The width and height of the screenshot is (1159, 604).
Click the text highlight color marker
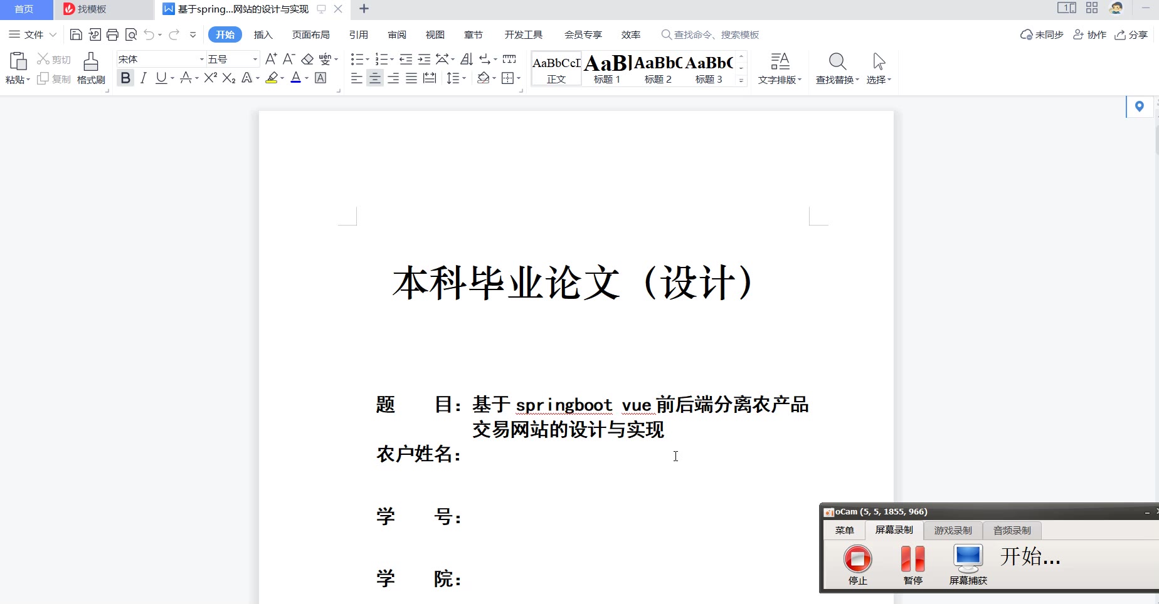(x=272, y=78)
